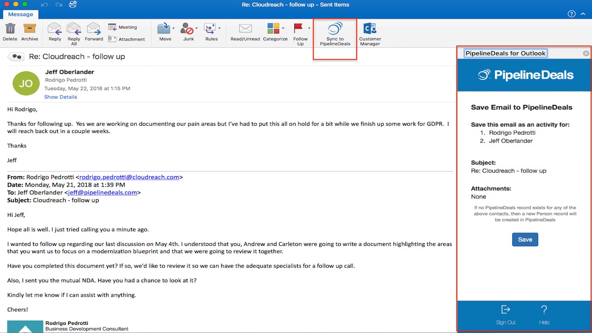Viewport: 592px width, 333px height.
Task: Click the PipelineDeals for Outlook pane title
Action: pos(505,53)
